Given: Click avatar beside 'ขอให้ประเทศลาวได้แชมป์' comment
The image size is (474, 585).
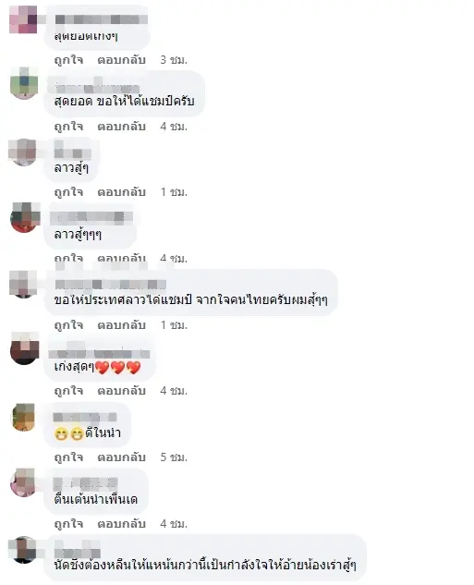Looking at the screenshot, I should coord(23,284).
